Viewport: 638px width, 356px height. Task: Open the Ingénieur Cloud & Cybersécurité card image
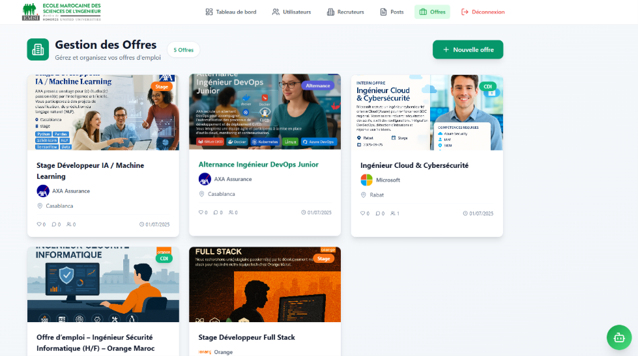tap(427, 112)
